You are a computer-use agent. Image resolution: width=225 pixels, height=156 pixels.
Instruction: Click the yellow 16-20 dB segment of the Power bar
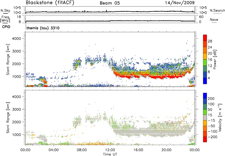click(x=205, y=56)
